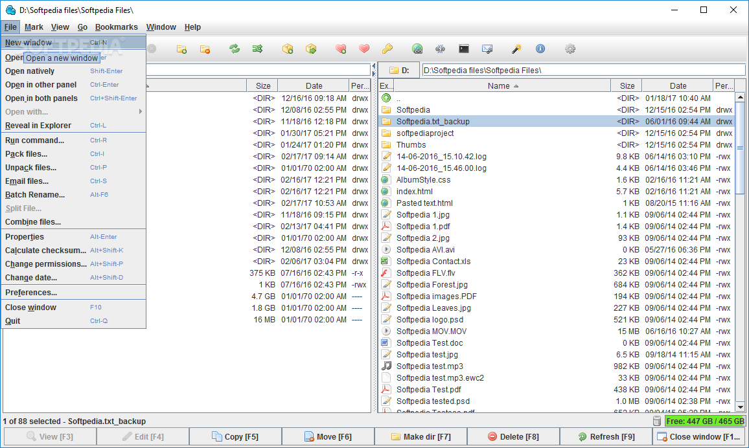Screen dimensions: 749x448
Task: Open Edit bookmarks via the plain heart icon
Action: point(364,49)
